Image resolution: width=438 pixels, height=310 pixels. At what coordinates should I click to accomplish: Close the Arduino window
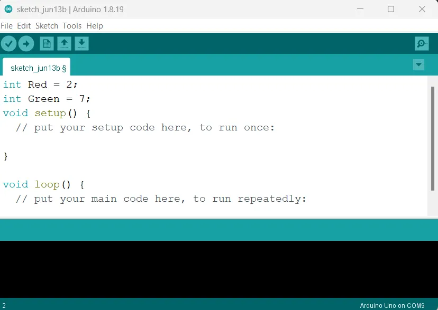tap(422, 9)
